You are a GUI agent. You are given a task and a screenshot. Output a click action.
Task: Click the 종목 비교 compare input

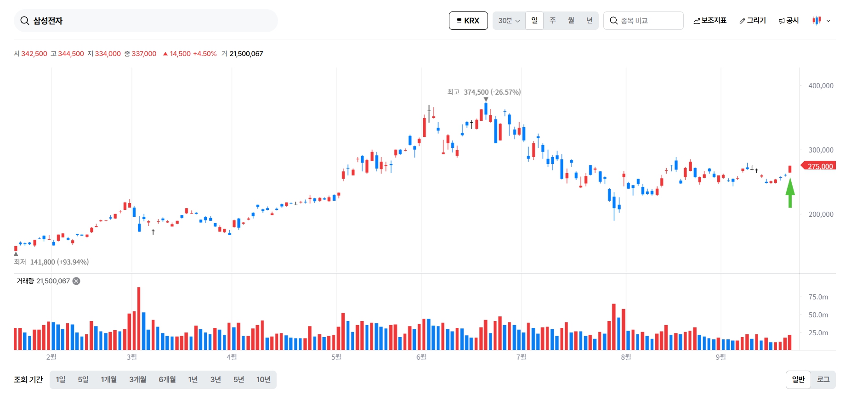click(x=643, y=21)
